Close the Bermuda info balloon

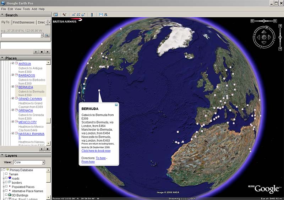click(x=116, y=105)
